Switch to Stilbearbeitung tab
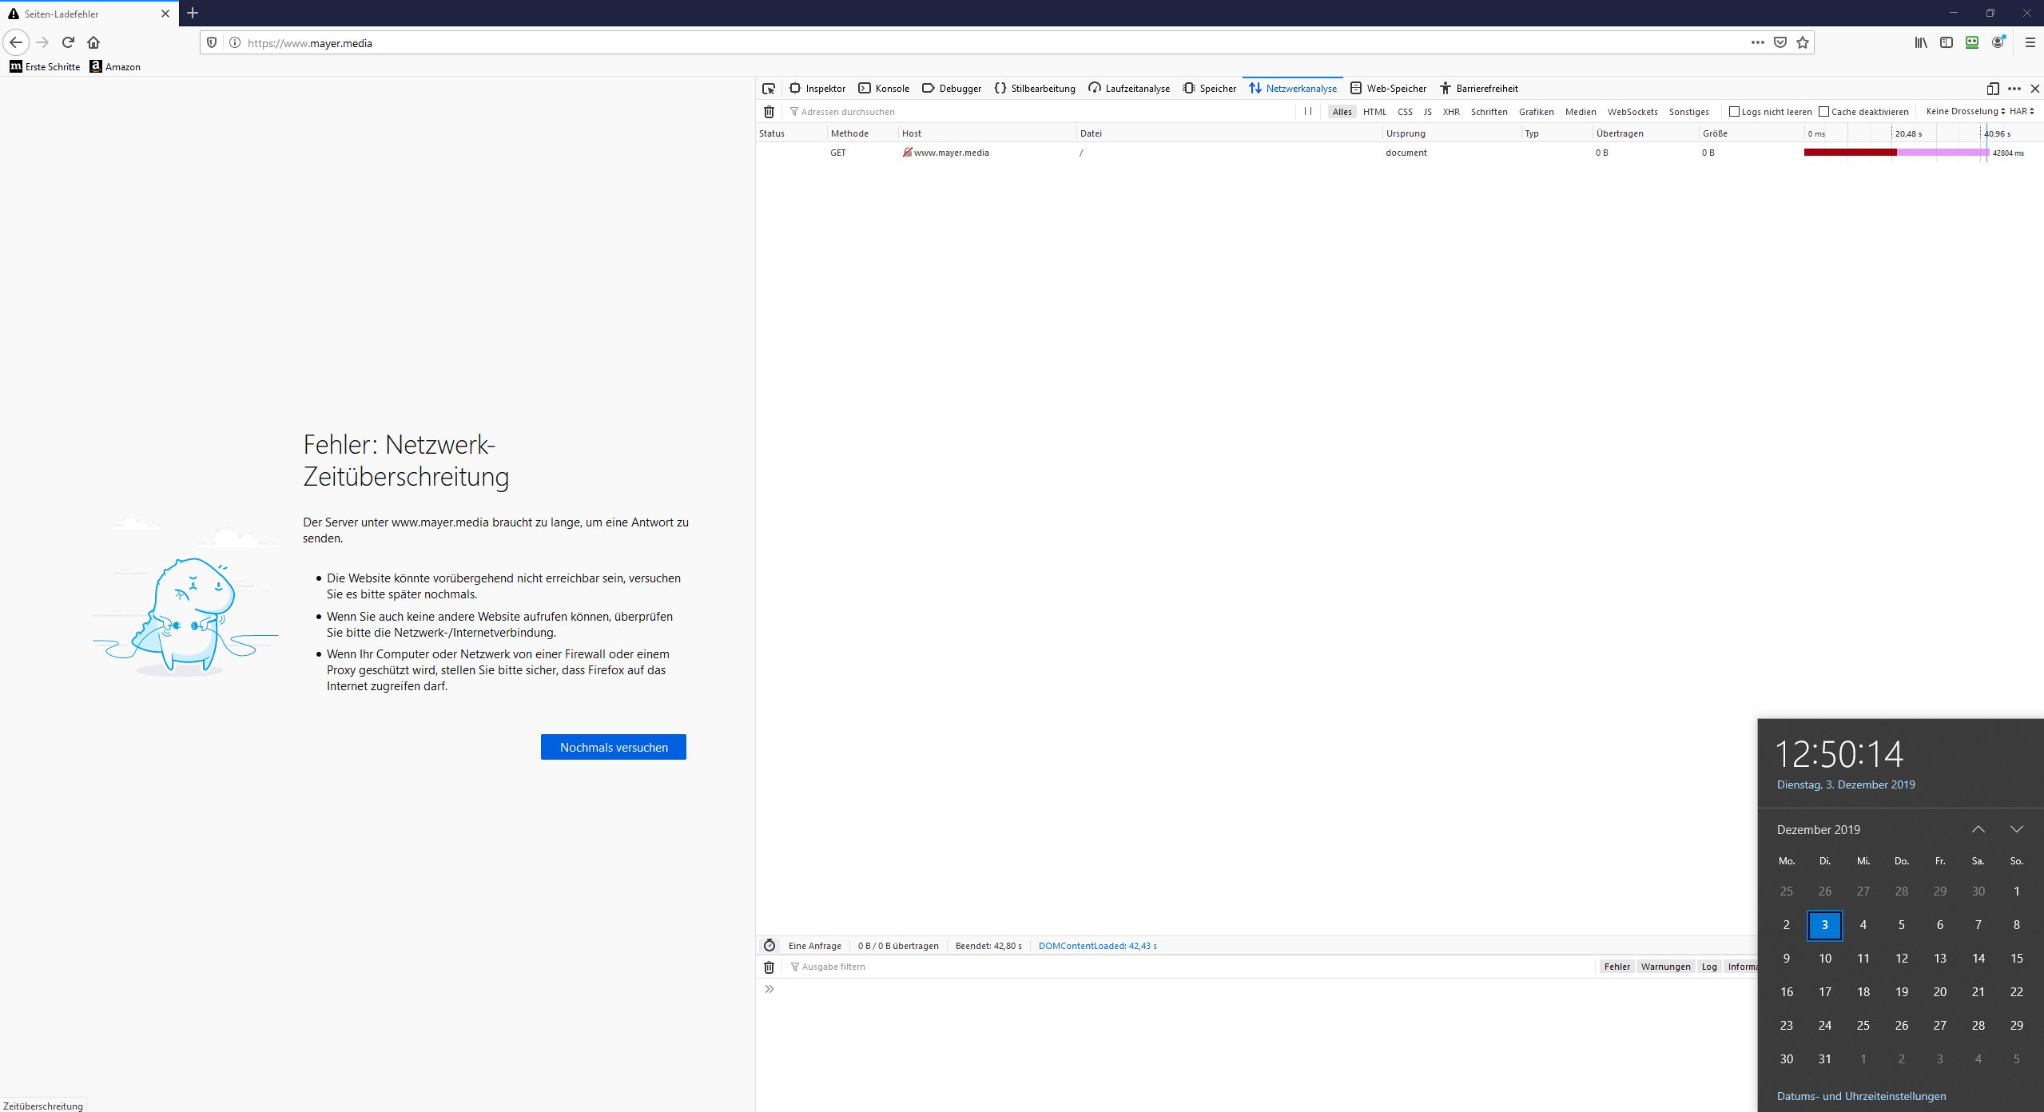Viewport: 2044px width, 1112px height. [1035, 89]
